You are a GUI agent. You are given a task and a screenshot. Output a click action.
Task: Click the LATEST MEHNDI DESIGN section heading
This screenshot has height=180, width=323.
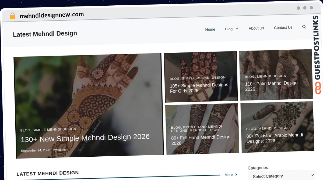(48, 173)
